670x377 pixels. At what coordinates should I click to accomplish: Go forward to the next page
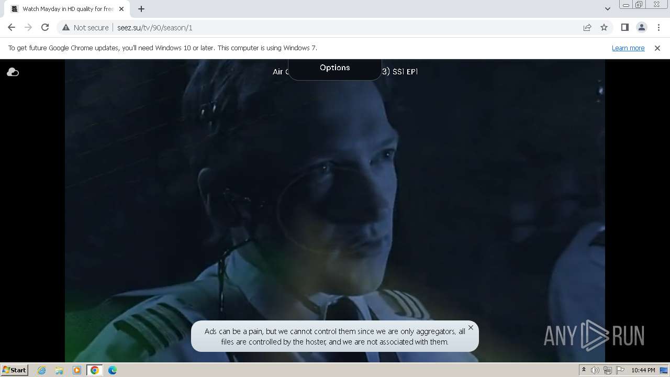point(28,28)
